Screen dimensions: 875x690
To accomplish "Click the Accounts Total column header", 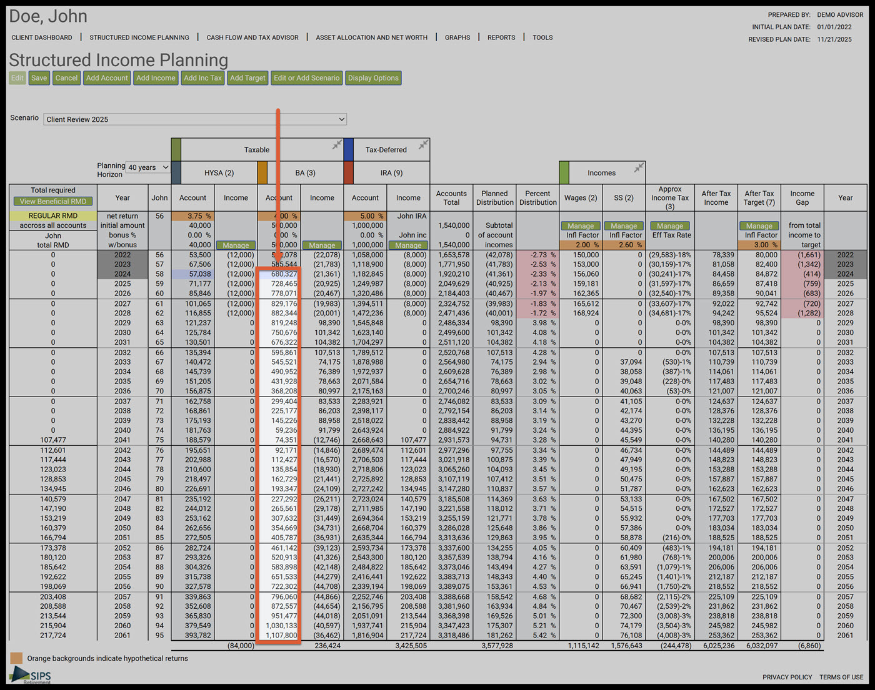I will coord(451,198).
